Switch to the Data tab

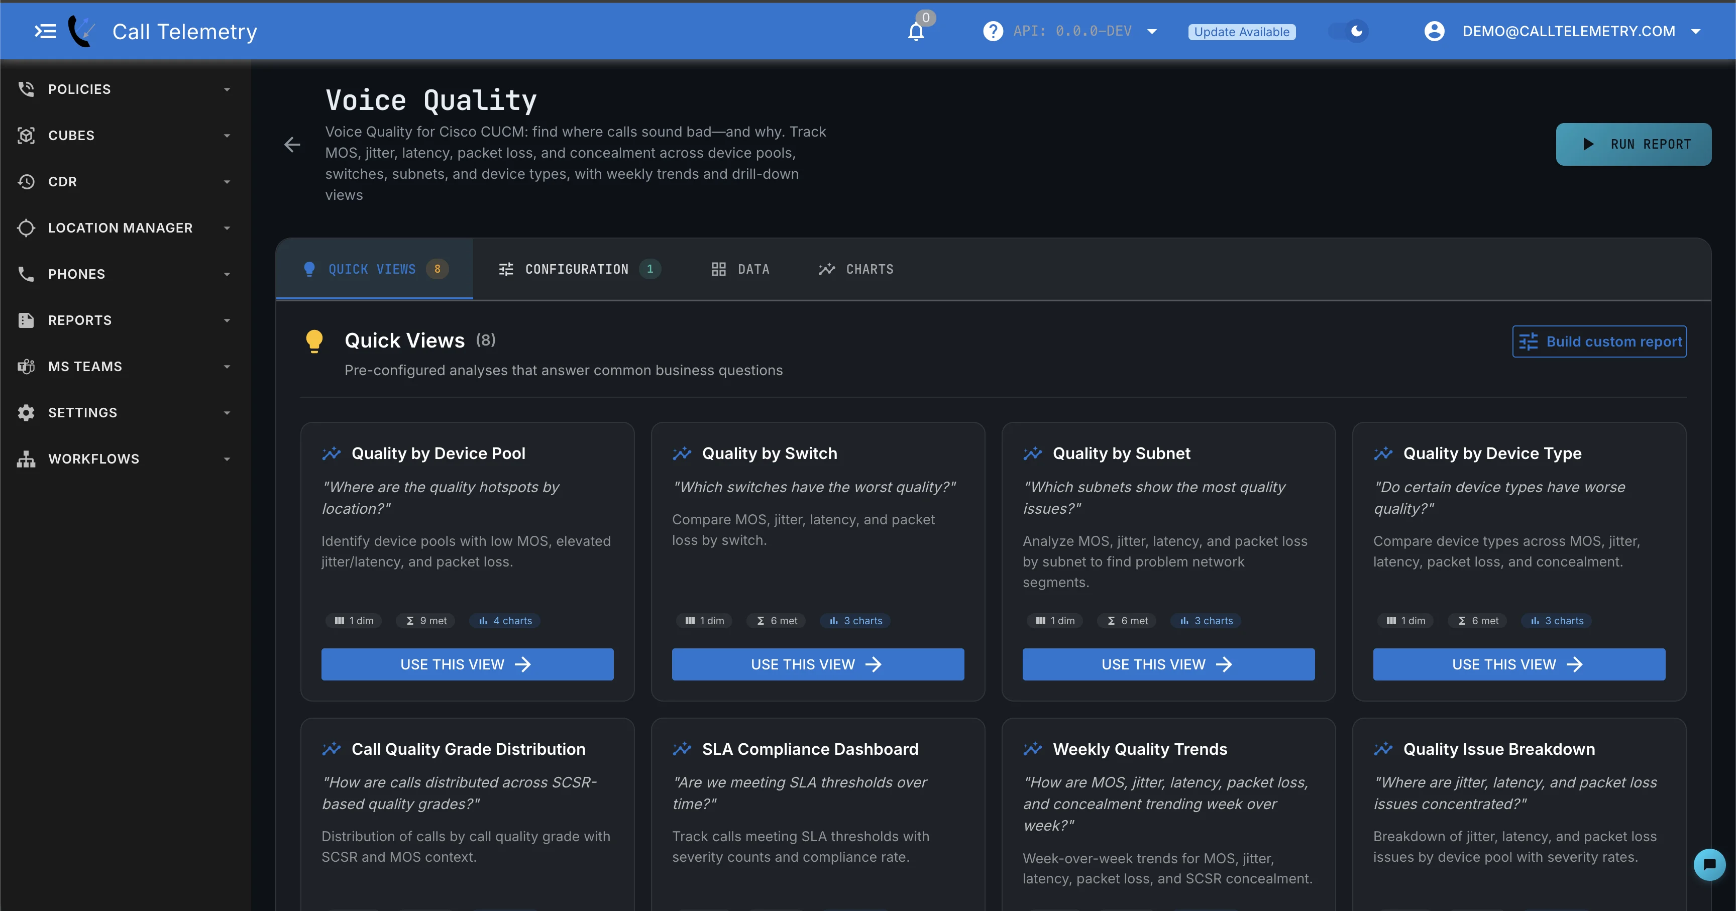coord(740,269)
